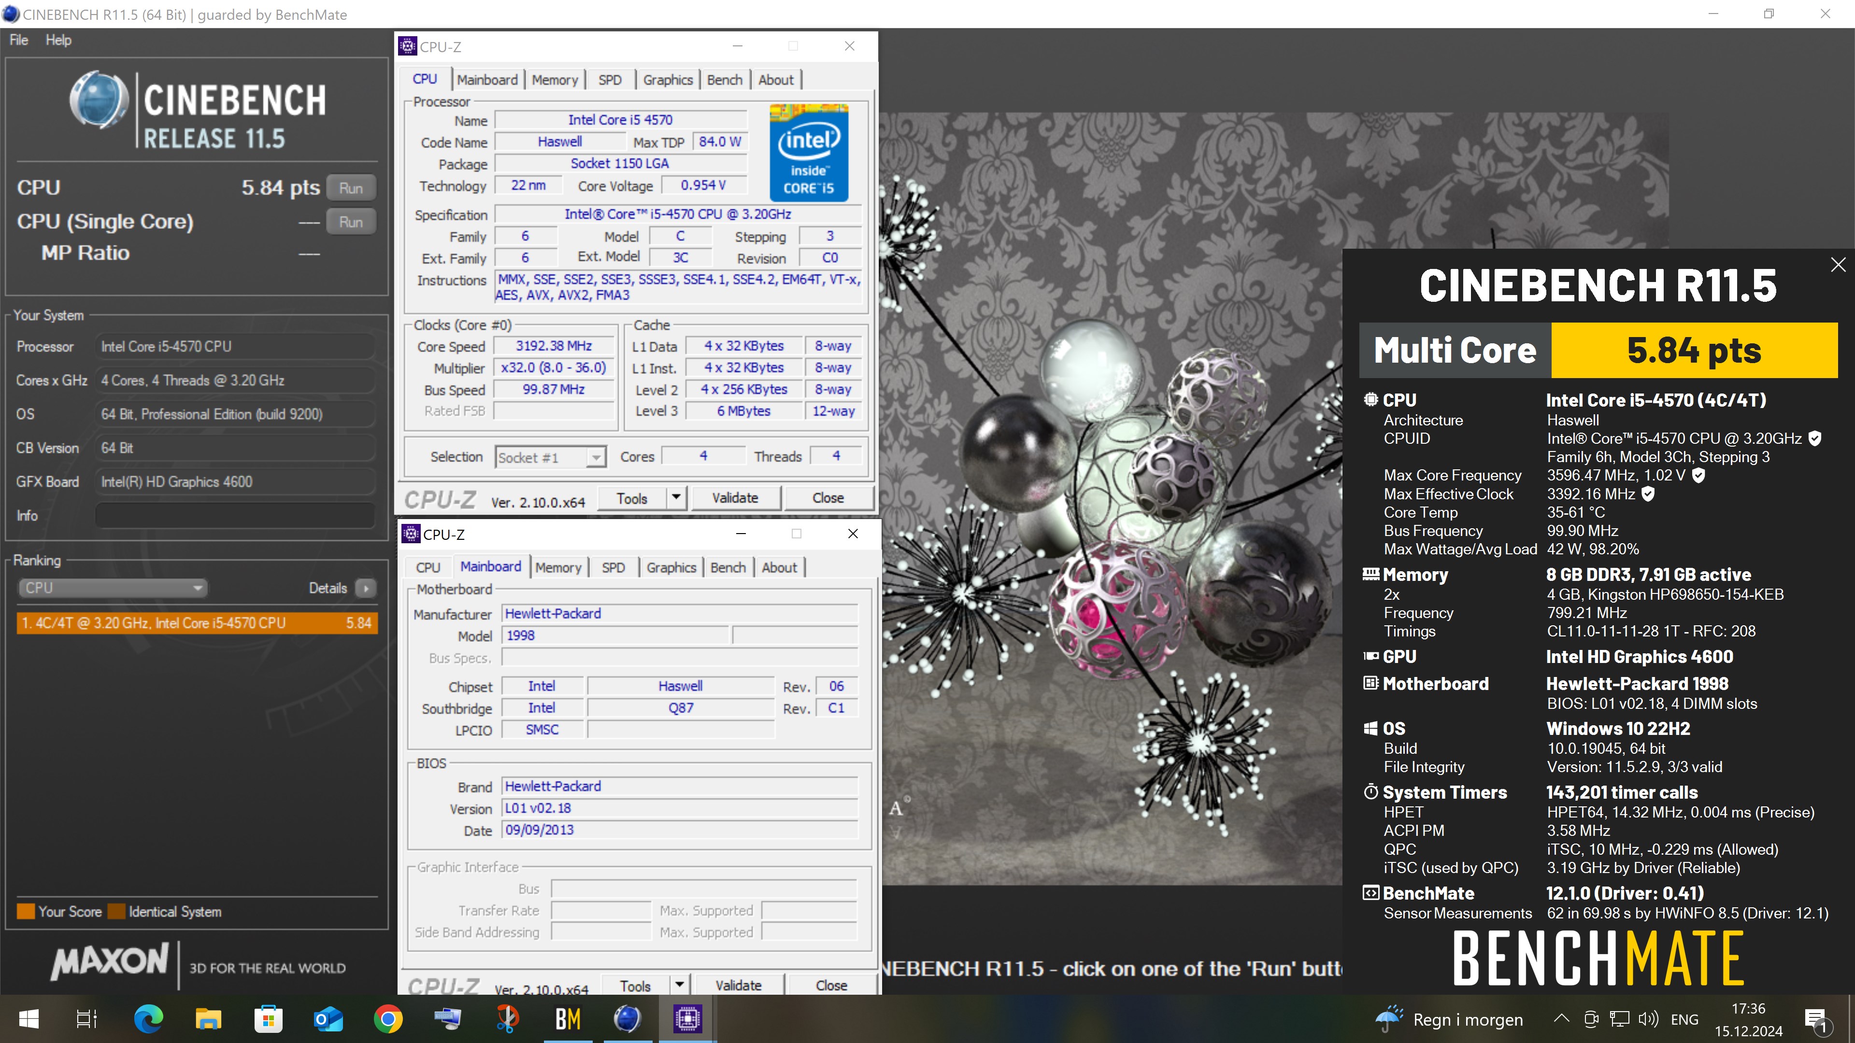
Task: Click the Specification field i5-4570 CPU @ 3.20GHz
Action: coord(678,214)
